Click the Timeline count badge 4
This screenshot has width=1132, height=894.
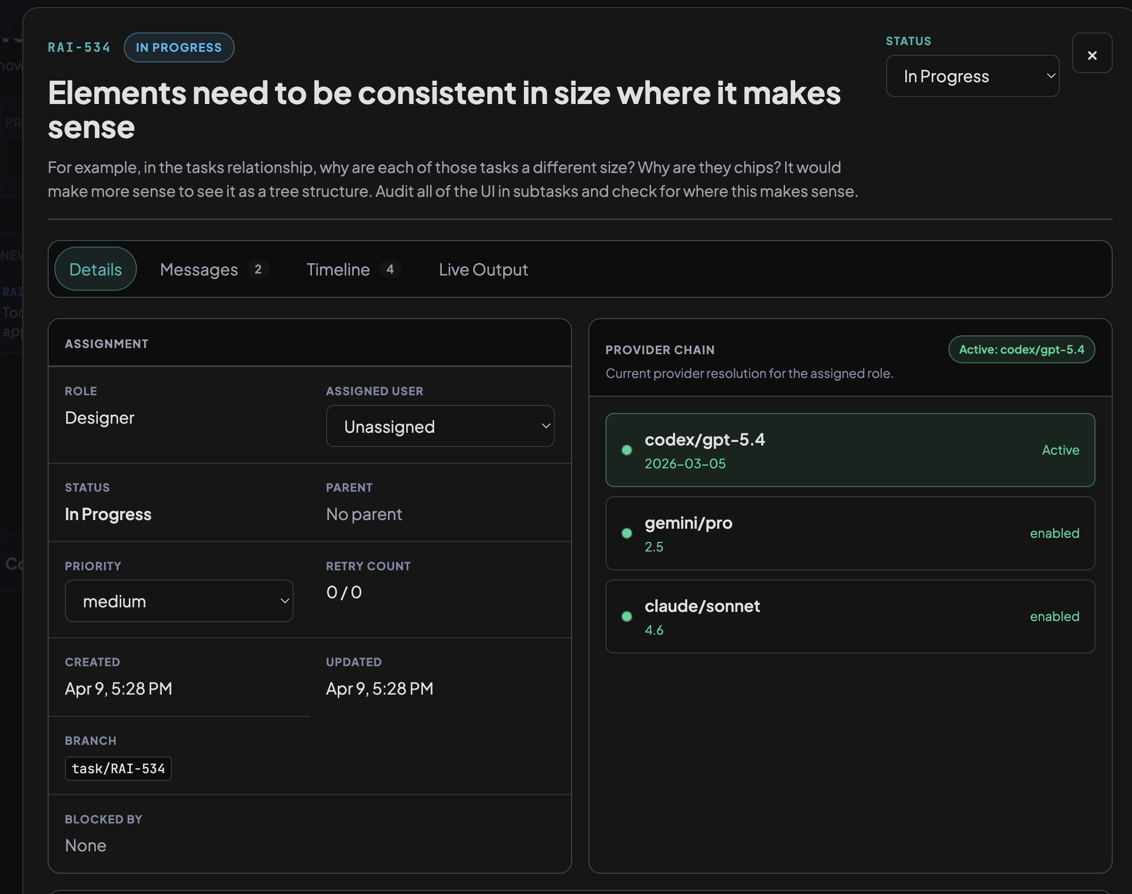[x=390, y=269]
